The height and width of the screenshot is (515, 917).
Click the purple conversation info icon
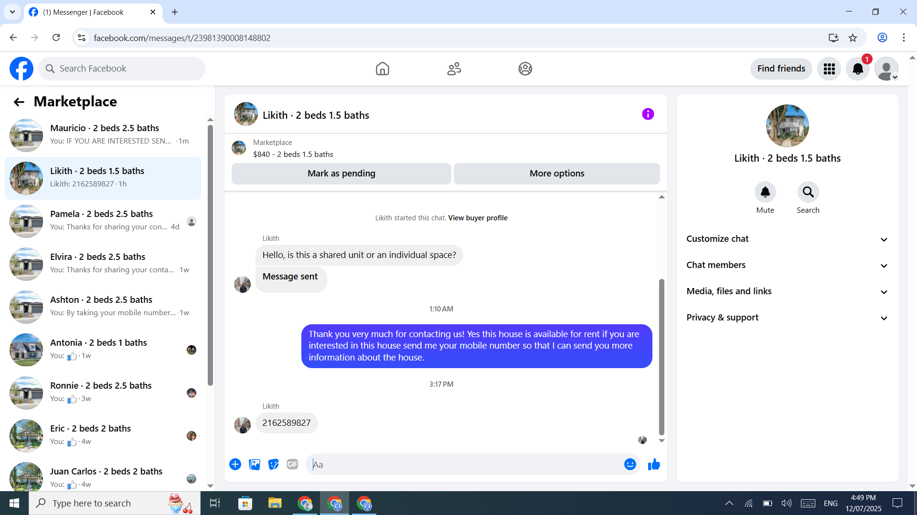point(648,114)
